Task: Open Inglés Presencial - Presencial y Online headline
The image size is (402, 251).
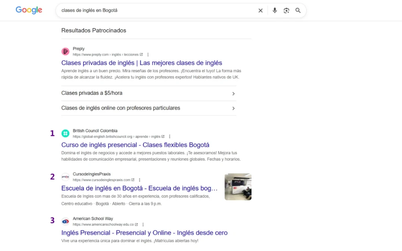Action: click(x=144, y=233)
